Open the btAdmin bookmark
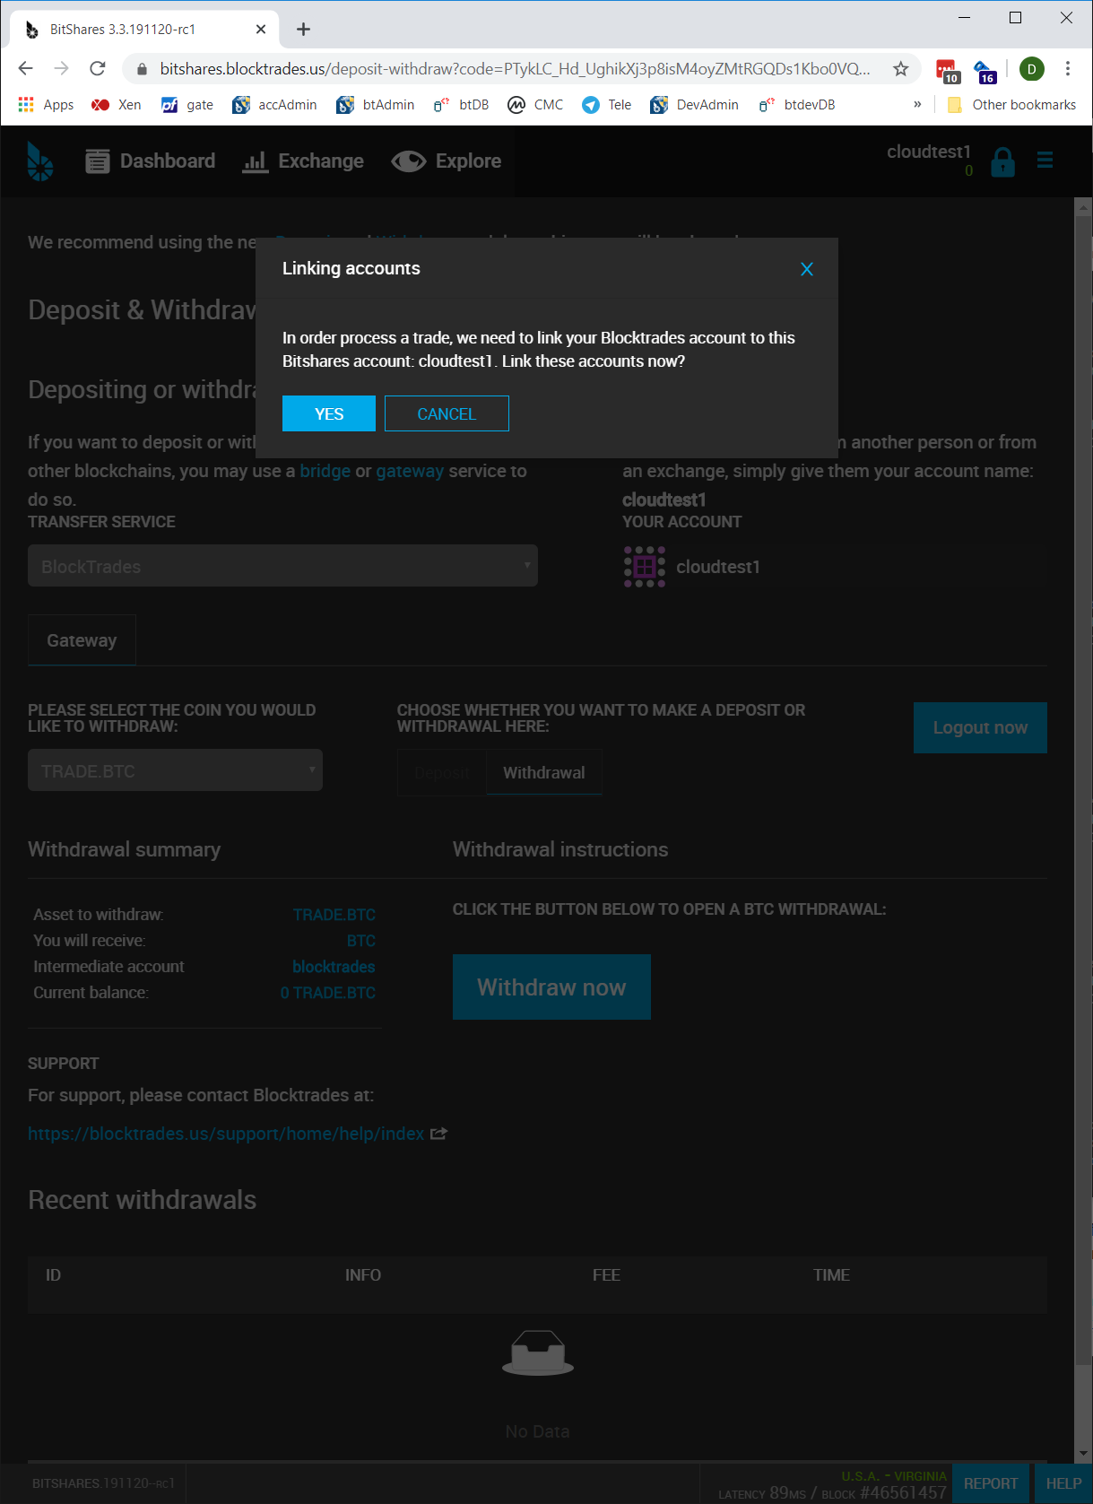Viewport: 1093px width, 1504px height. click(376, 105)
